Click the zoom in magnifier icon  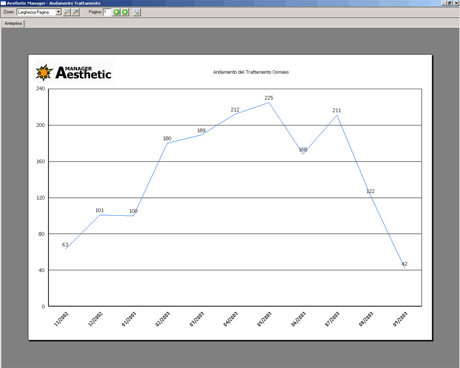click(76, 12)
